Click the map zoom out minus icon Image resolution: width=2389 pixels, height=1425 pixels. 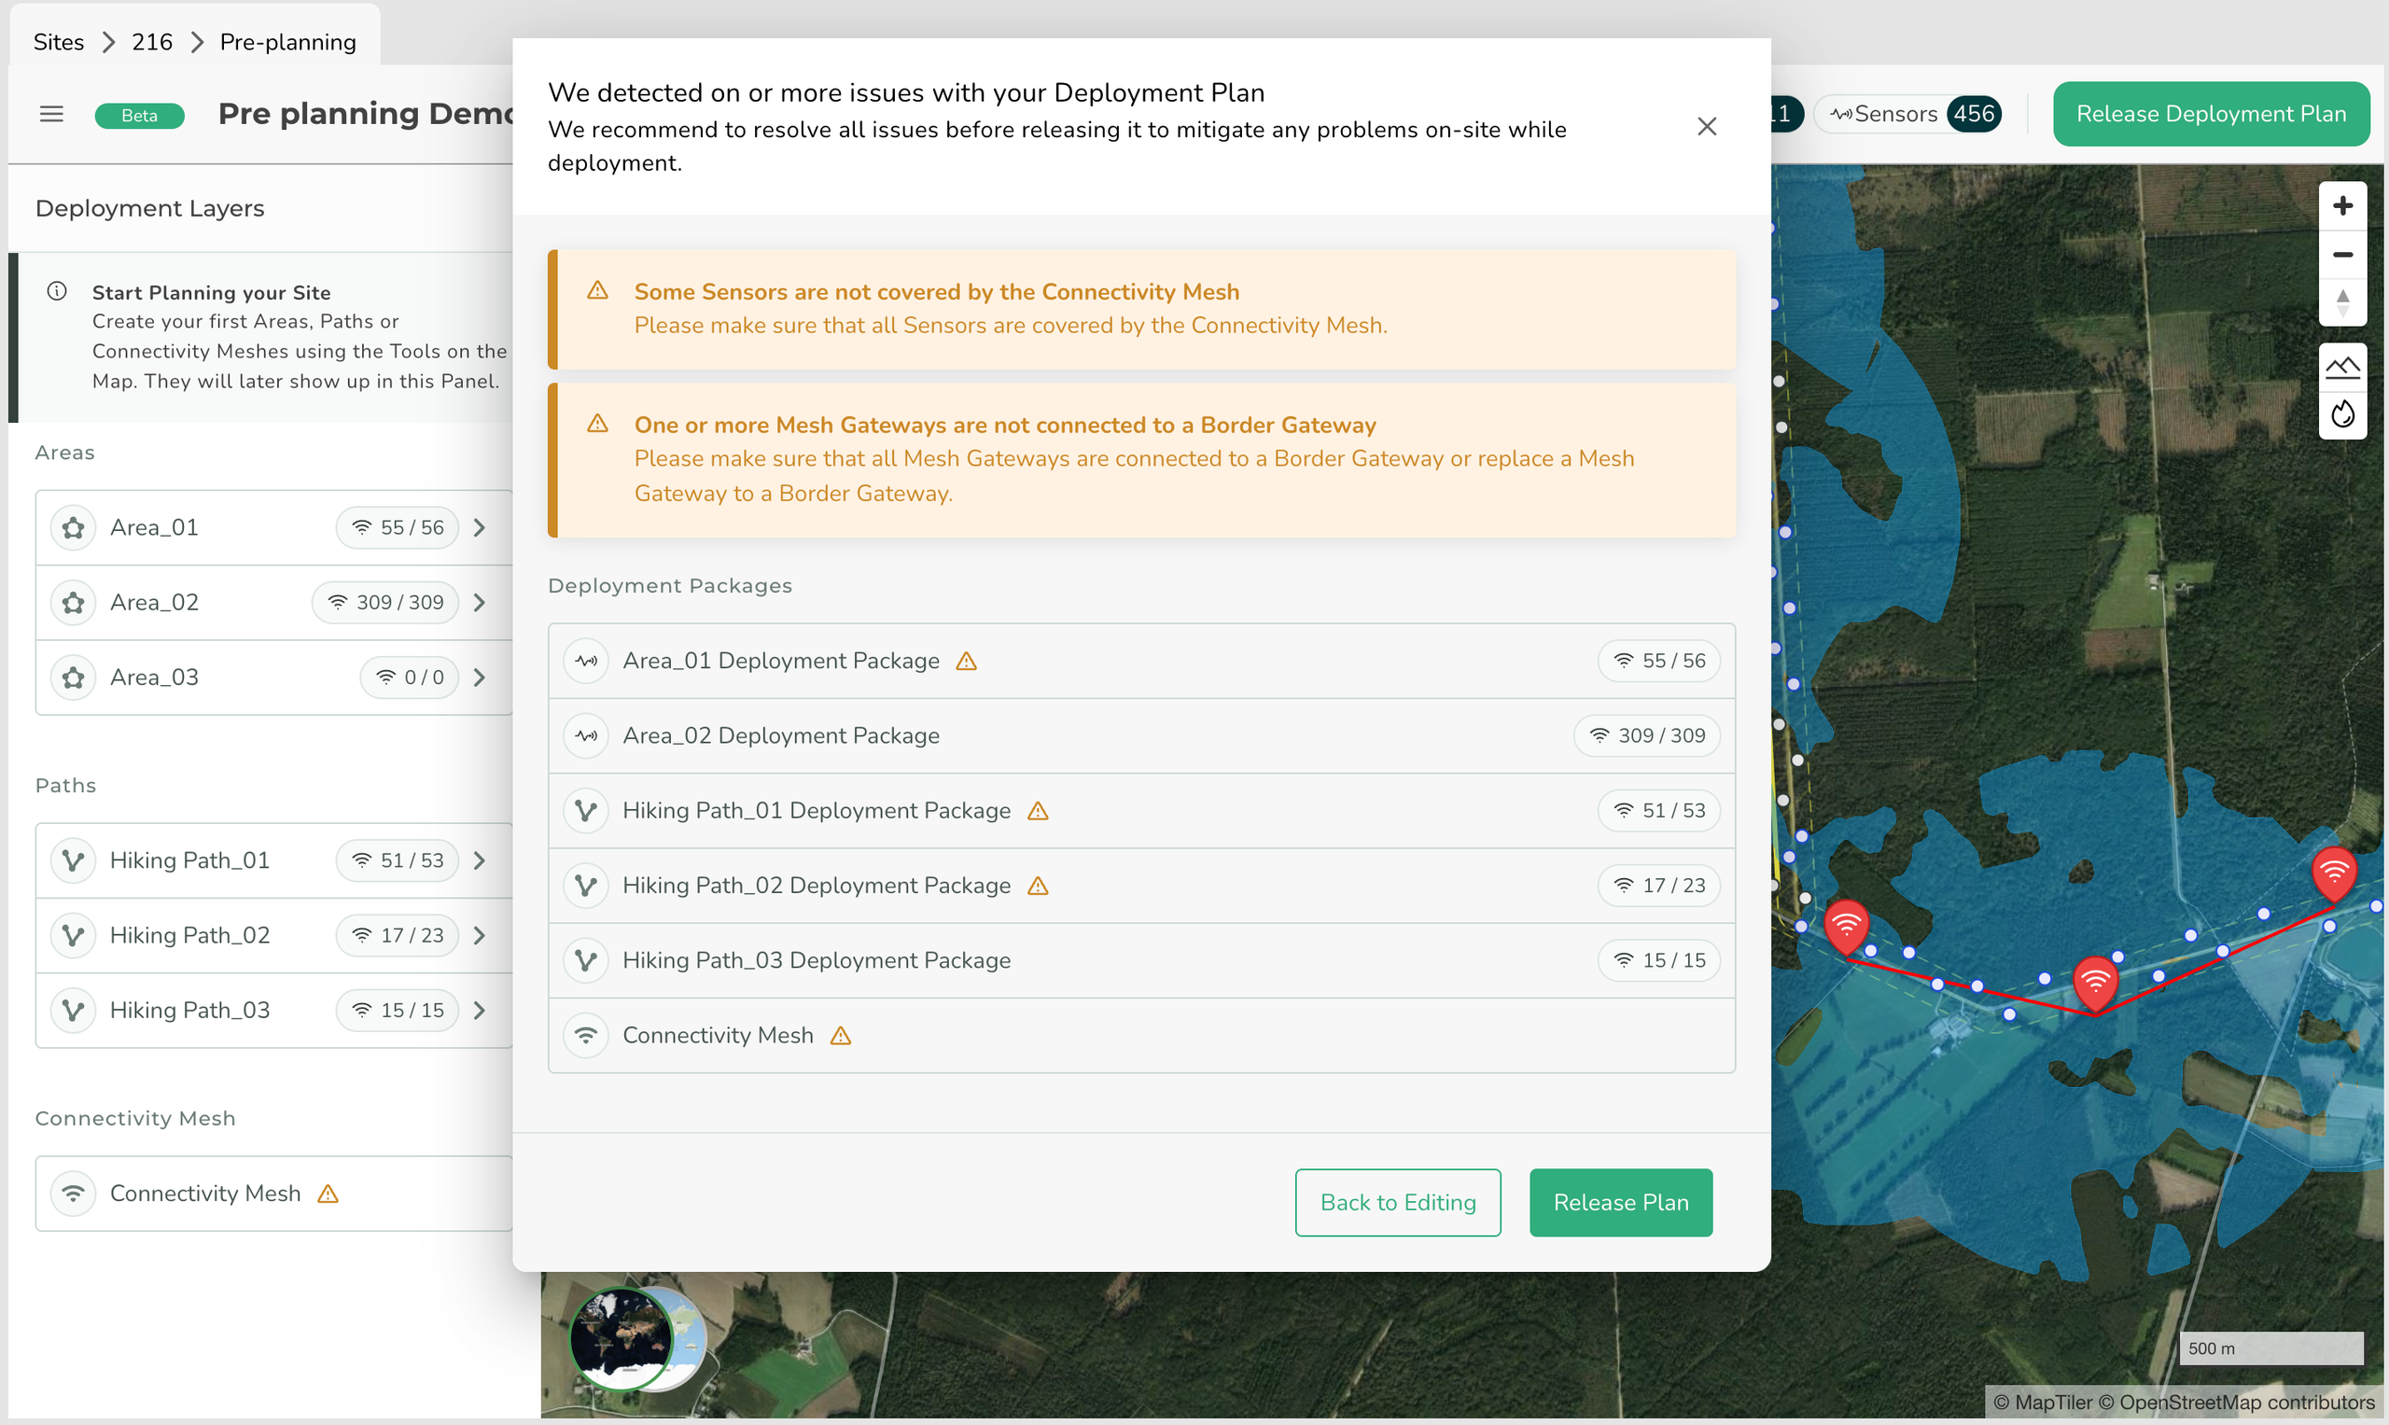pyautogui.click(x=2342, y=255)
